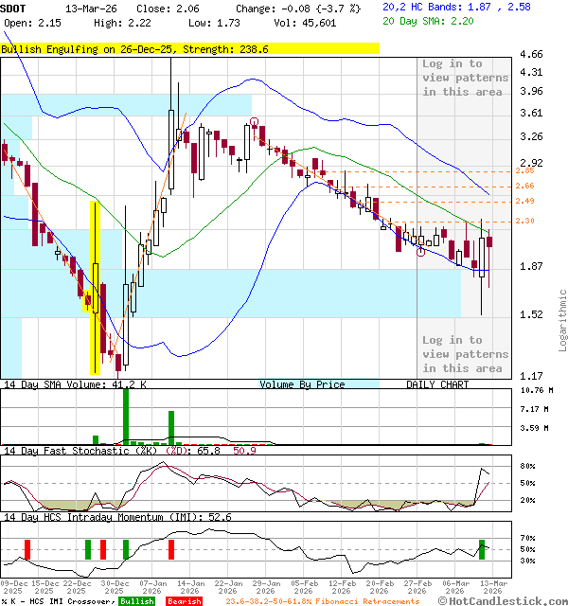Click the tallest green volume bar
The image size is (568, 606).
coord(125,415)
